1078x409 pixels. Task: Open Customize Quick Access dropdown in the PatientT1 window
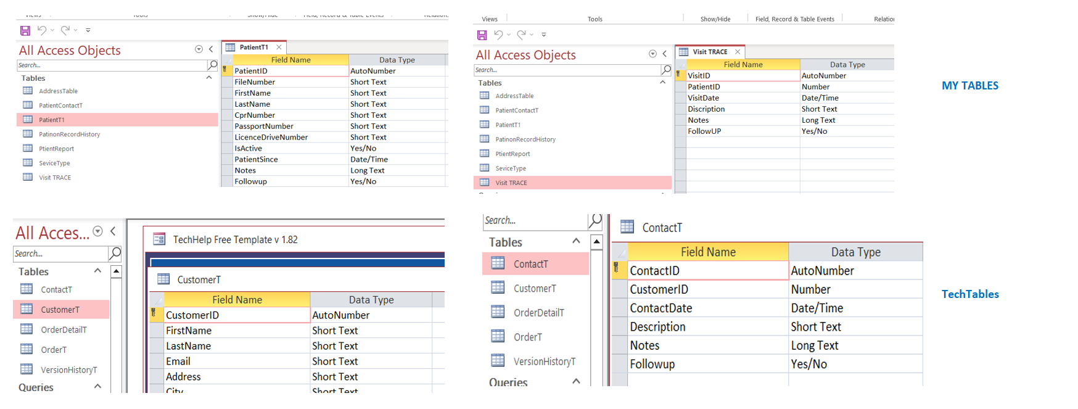pyautogui.click(x=88, y=30)
